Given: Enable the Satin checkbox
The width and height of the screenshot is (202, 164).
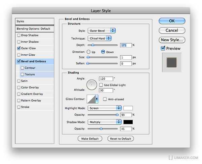Looking at the screenshot, I should [19, 81].
